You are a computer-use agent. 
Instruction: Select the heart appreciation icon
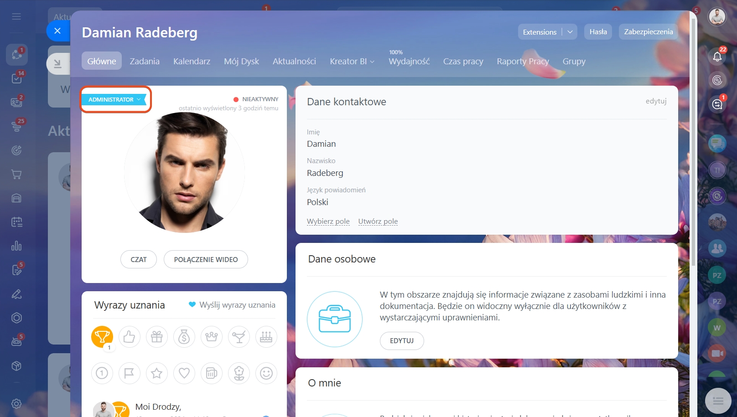tap(184, 373)
